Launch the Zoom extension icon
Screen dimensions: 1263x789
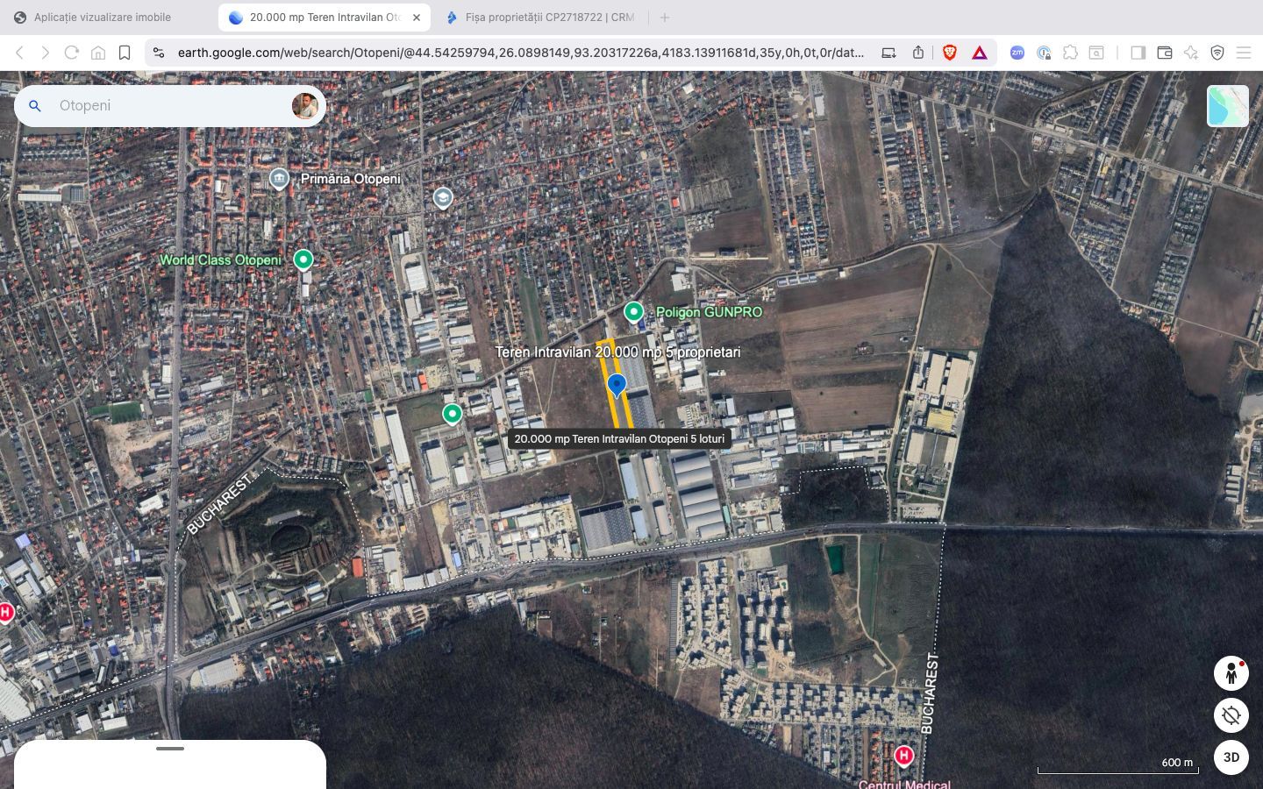pos(1017,53)
